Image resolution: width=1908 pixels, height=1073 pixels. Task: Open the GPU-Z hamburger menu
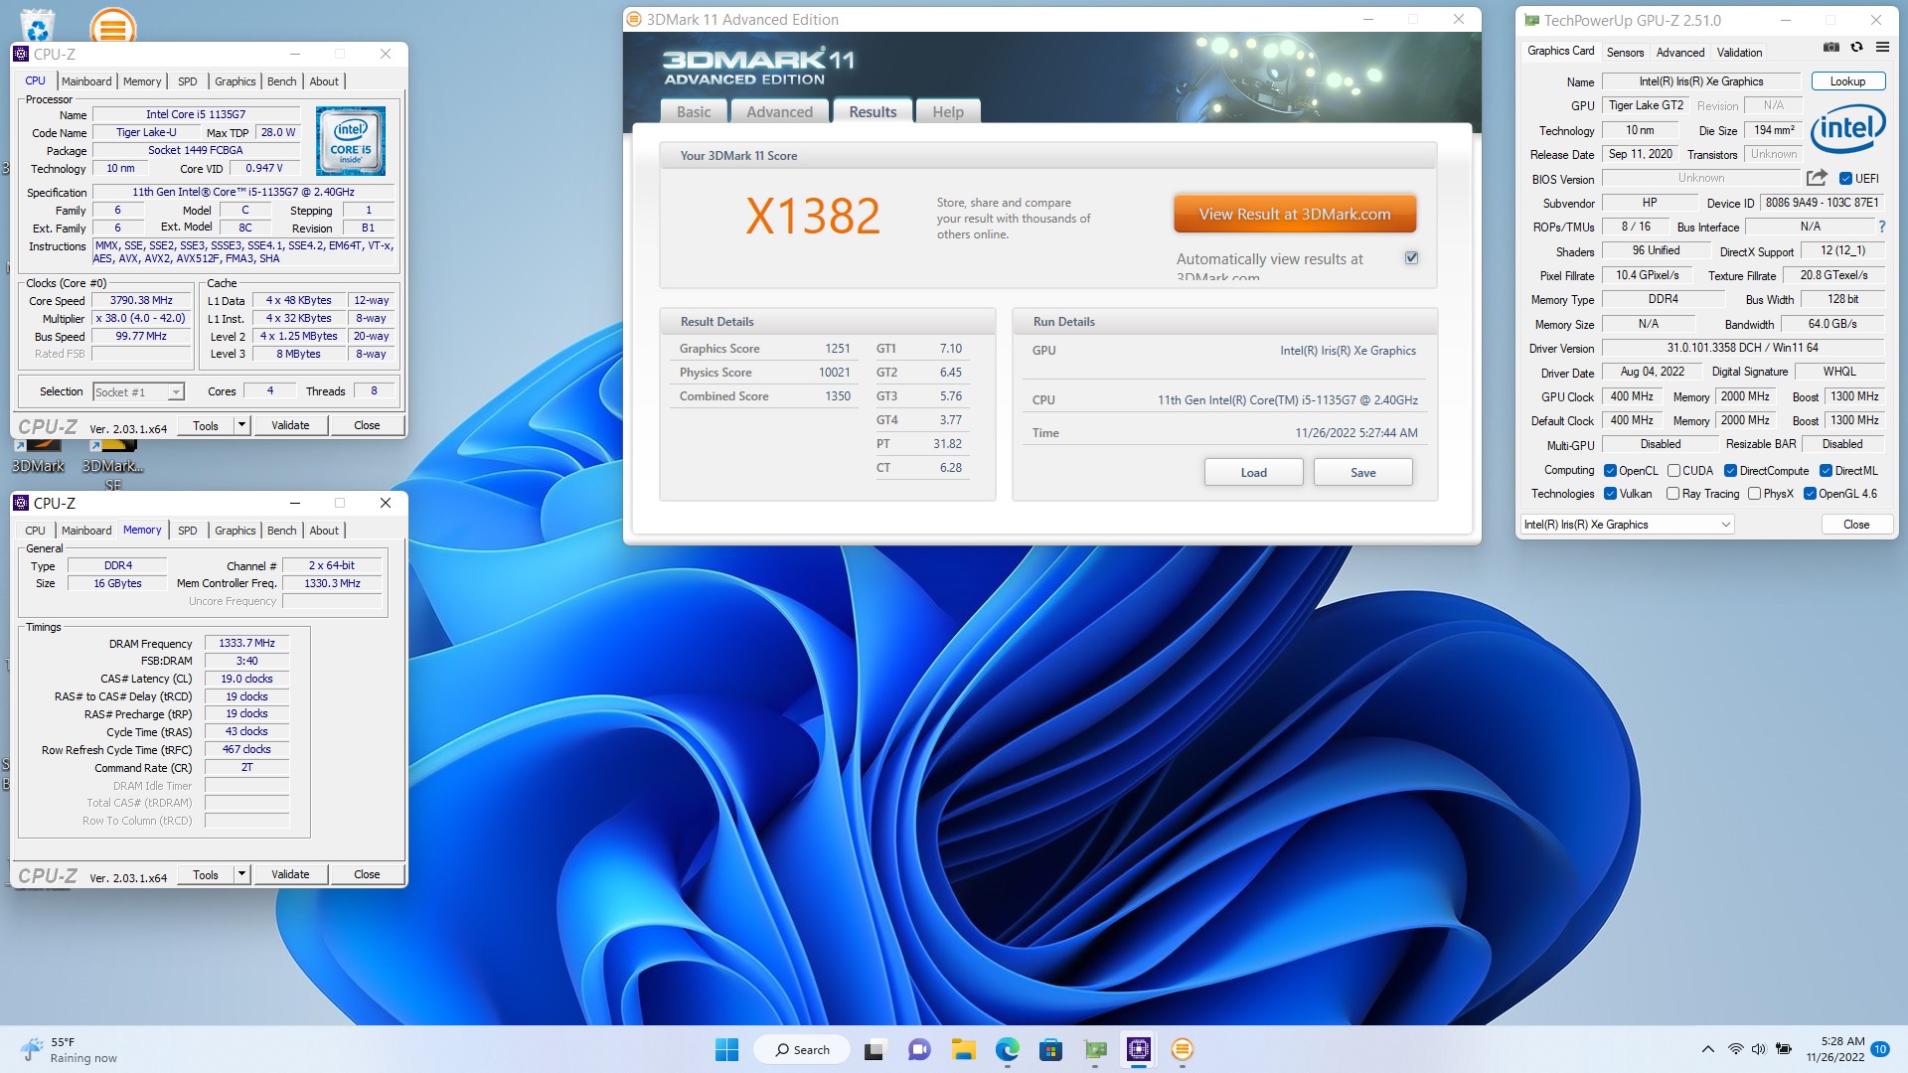pos(1882,47)
